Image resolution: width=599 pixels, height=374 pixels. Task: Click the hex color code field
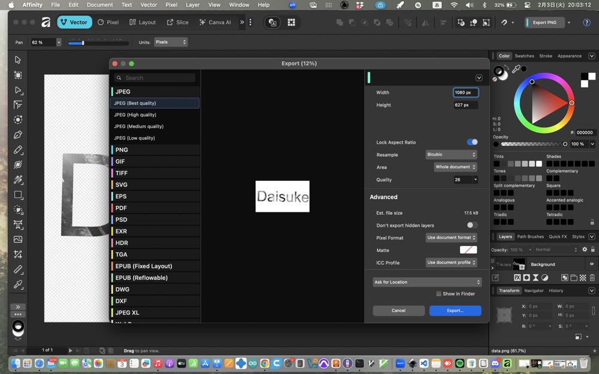(x=585, y=132)
